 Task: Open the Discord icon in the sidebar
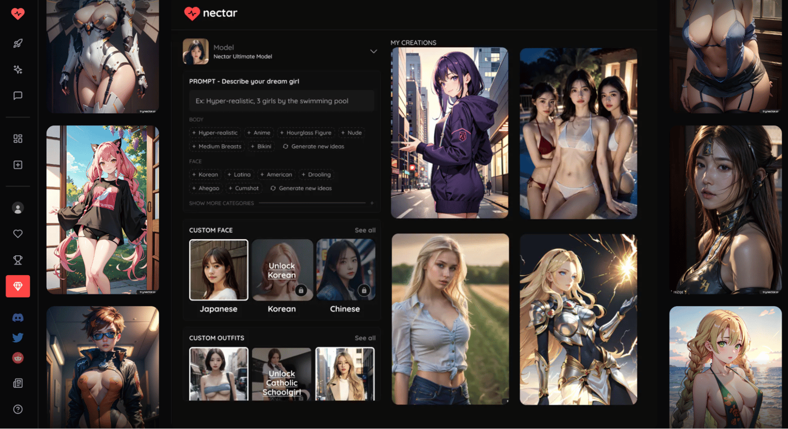[18, 318]
